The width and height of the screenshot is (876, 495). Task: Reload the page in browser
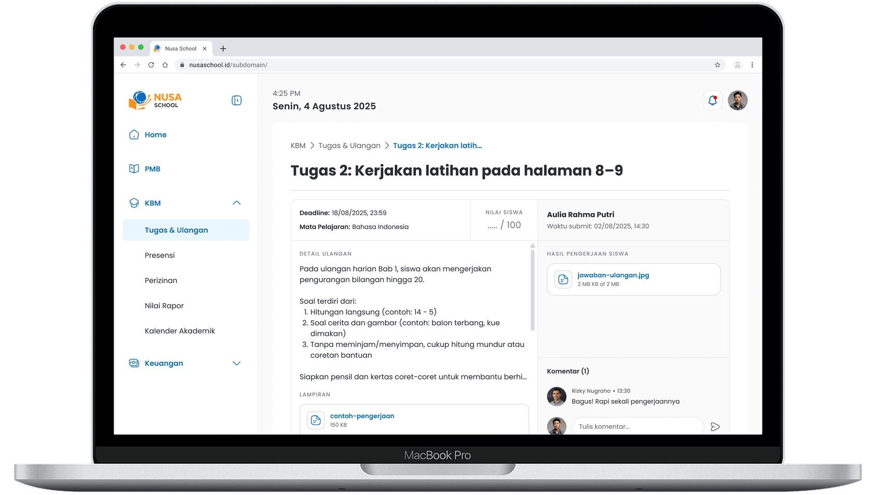point(151,65)
